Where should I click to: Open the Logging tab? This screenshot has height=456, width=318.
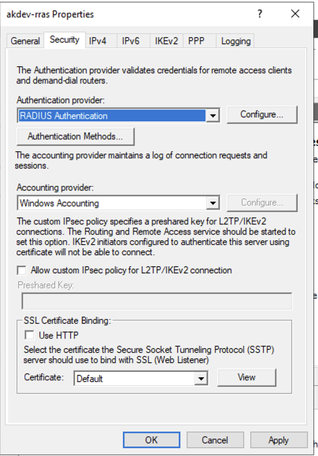(235, 41)
